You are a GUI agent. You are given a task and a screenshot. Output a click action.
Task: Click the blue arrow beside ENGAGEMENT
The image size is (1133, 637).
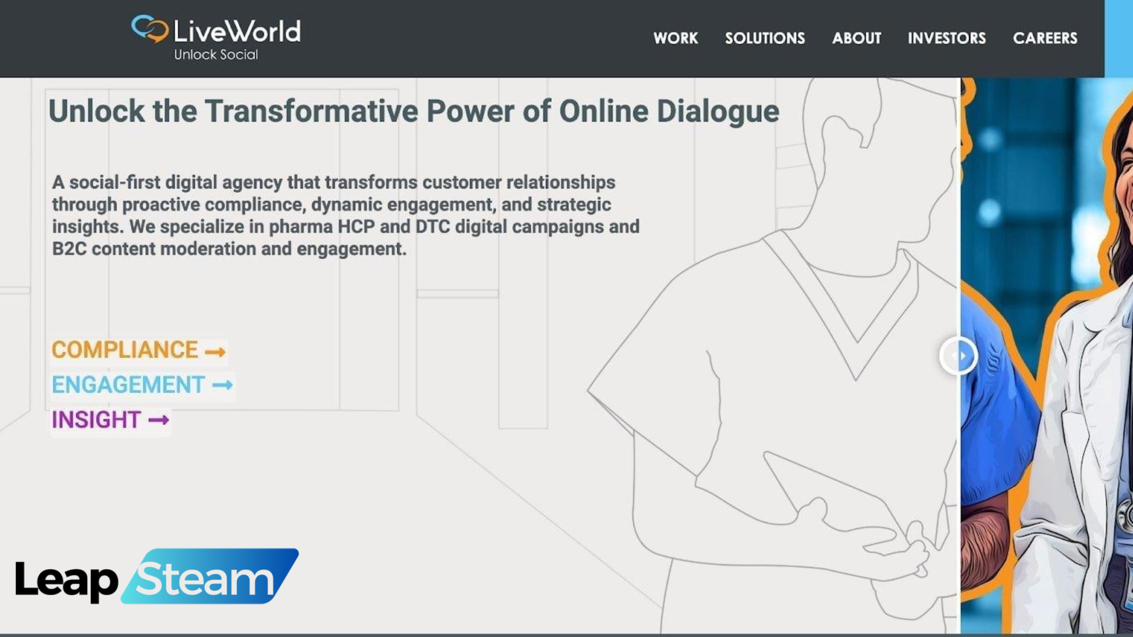click(222, 385)
